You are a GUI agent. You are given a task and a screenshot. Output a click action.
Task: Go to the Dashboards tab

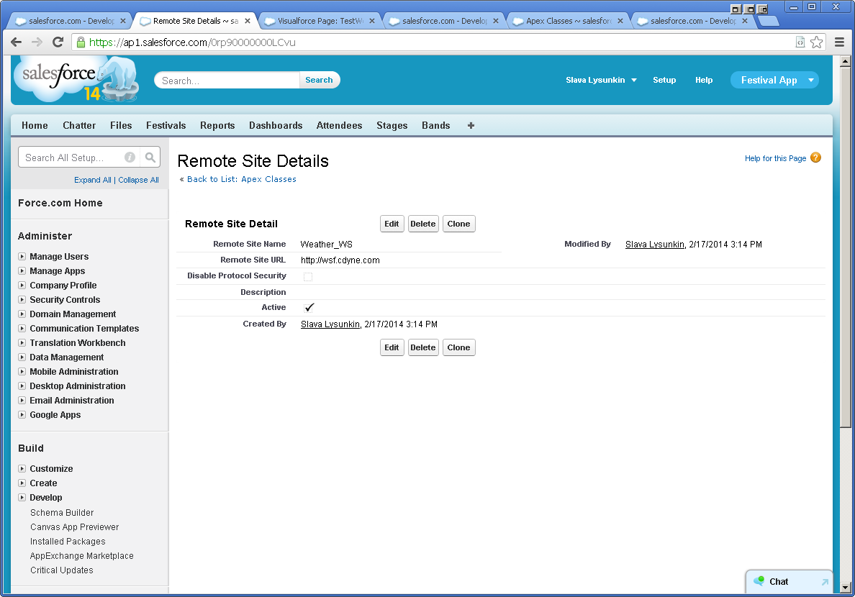click(x=276, y=125)
